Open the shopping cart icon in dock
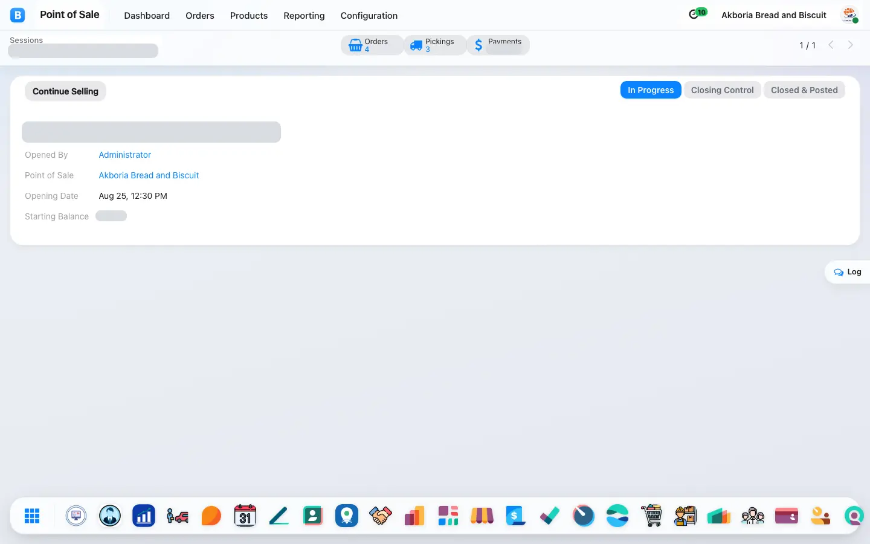The width and height of the screenshot is (870, 544). (x=651, y=516)
